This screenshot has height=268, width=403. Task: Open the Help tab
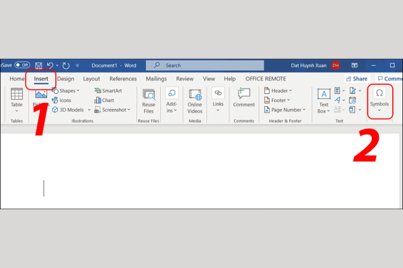coord(229,79)
